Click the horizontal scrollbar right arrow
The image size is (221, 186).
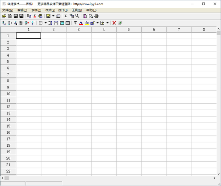click(x=214, y=178)
